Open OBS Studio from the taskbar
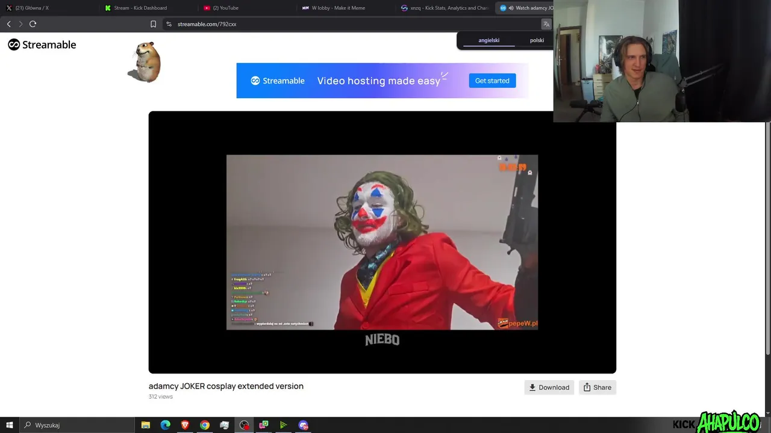 point(244,425)
